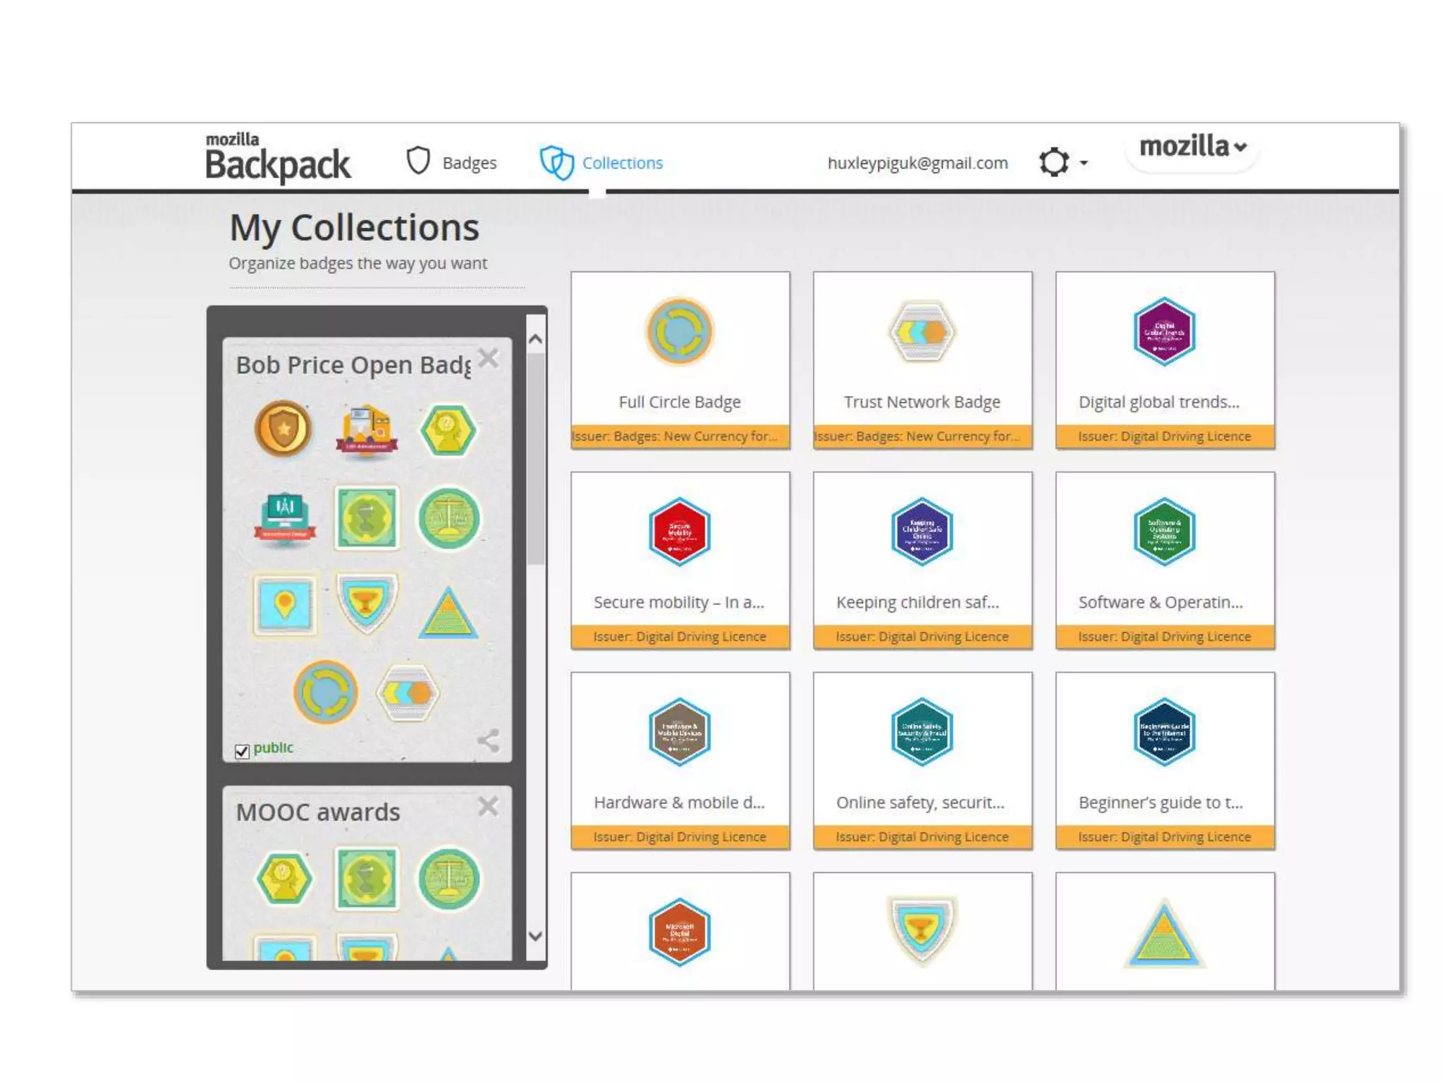Click the share icon on the Bob Price collection

[x=489, y=740]
